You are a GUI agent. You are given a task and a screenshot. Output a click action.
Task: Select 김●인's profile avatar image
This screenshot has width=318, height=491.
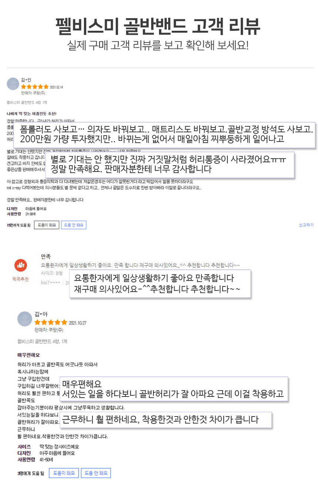(x=13, y=84)
